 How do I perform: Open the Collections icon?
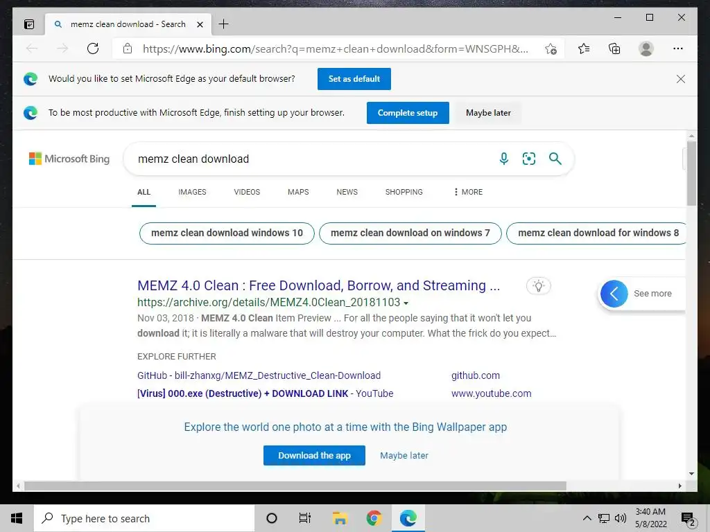(614, 48)
